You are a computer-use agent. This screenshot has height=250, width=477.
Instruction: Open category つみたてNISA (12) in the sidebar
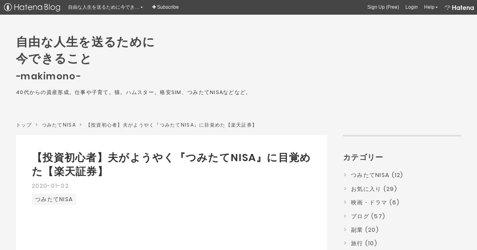coord(377,175)
